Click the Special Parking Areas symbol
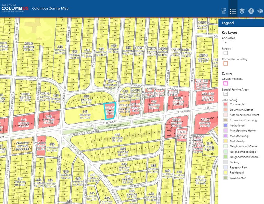Viewport: 264px width, 204px height. coord(225,93)
